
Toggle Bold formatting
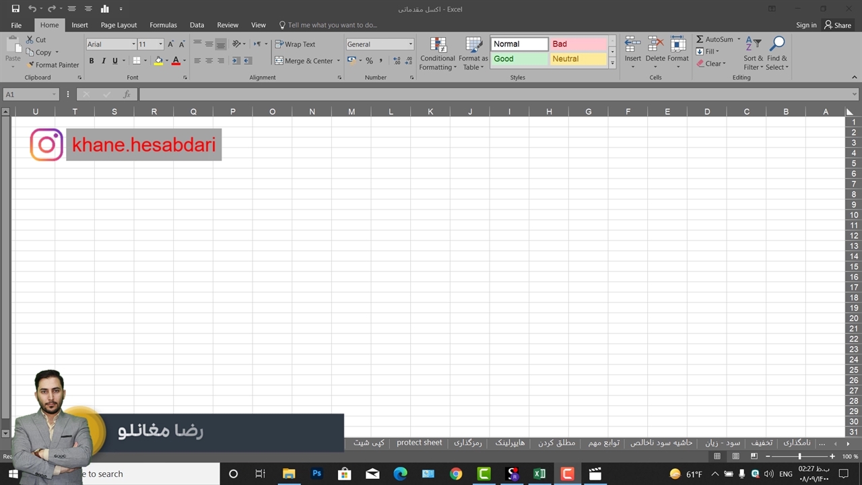coord(92,61)
